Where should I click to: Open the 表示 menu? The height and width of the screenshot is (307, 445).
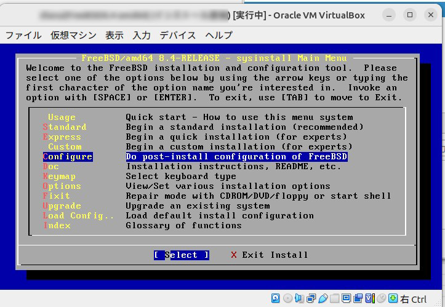114,35
